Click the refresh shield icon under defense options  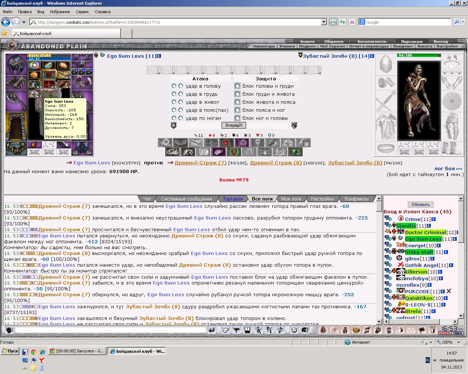(294, 125)
